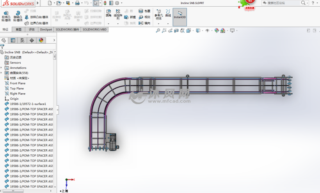Click the Print icon
Image resolution: width=320 pixels, height=193 pixels.
(x=77, y=3)
